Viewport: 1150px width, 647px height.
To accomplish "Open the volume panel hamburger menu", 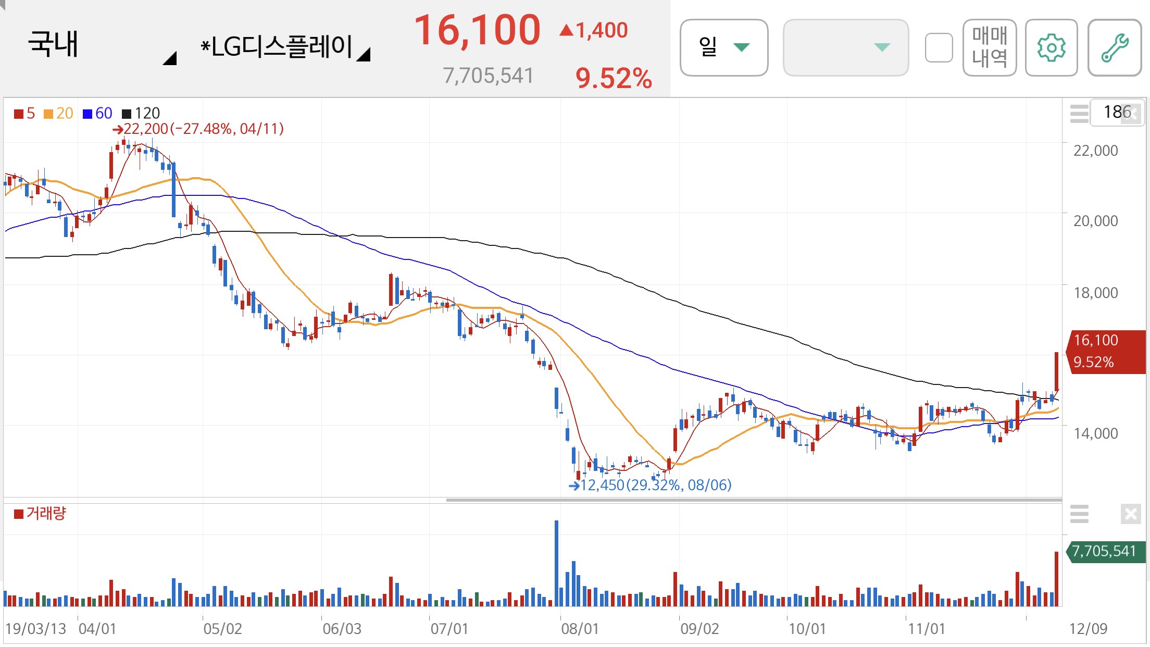I will tap(1079, 514).
